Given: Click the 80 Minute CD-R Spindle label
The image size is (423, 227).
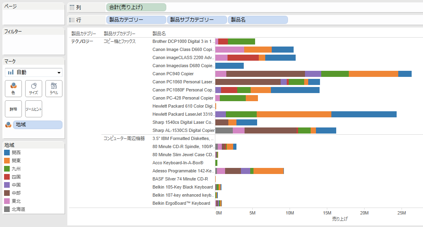Looking at the screenshot, I should click(183, 146).
